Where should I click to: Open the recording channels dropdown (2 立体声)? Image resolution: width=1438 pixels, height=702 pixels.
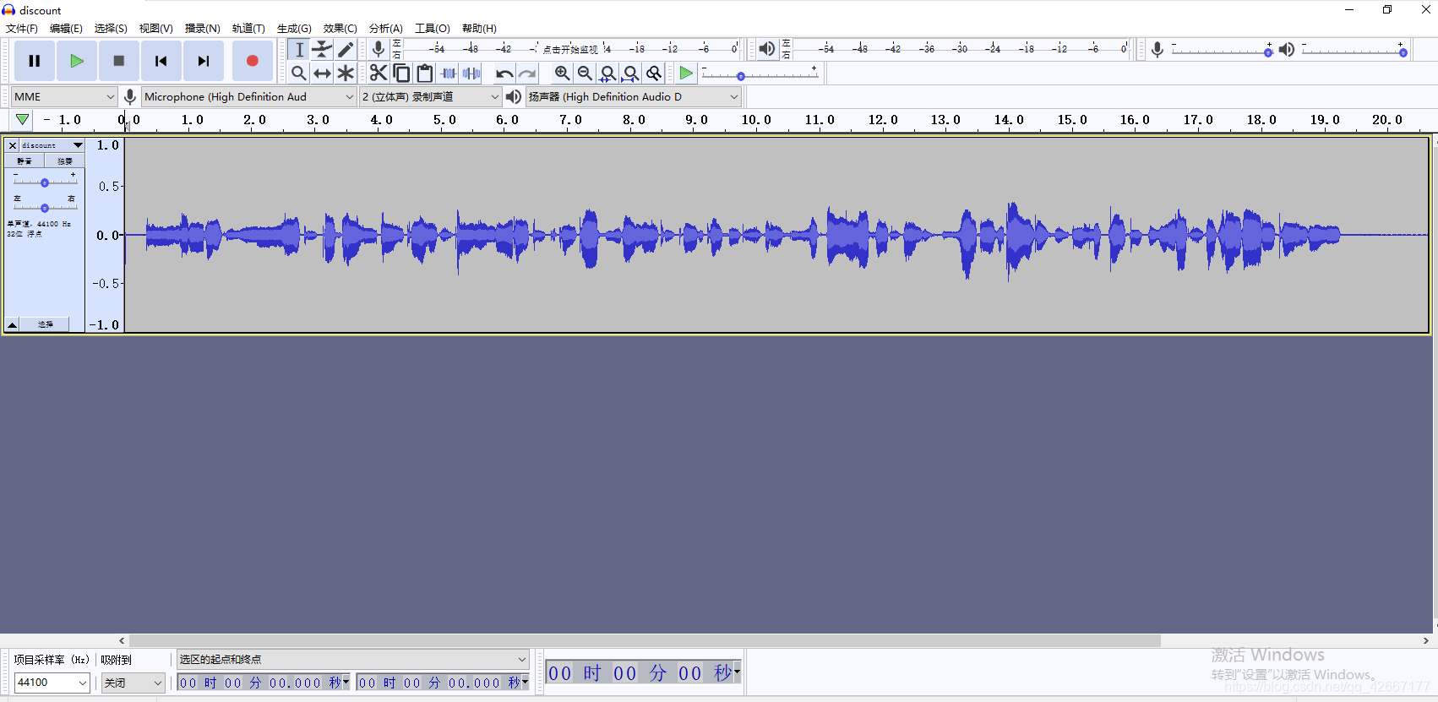click(x=431, y=97)
